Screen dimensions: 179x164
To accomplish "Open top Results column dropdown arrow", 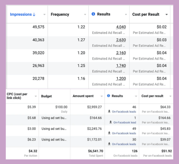I will click(x=126, y=15).
